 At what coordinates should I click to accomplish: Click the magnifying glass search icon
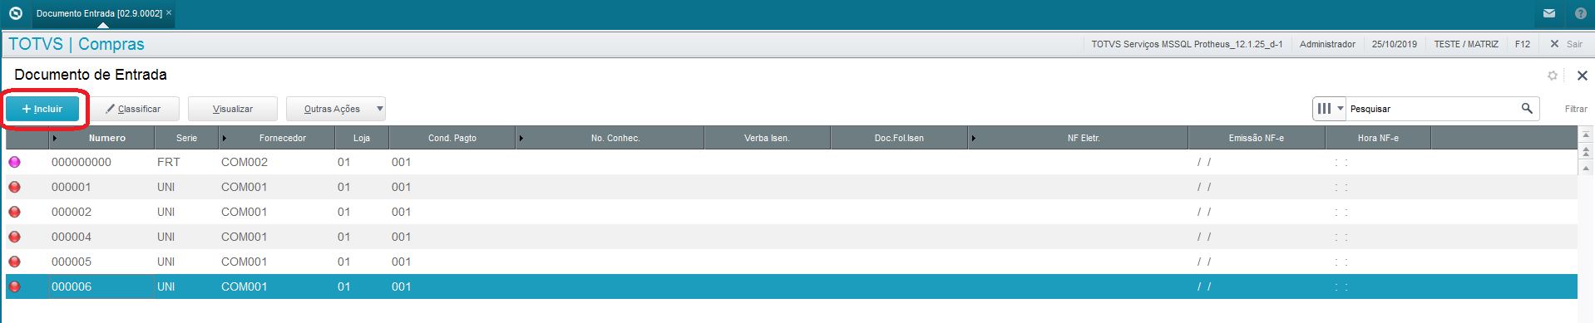click(1527, 109)
